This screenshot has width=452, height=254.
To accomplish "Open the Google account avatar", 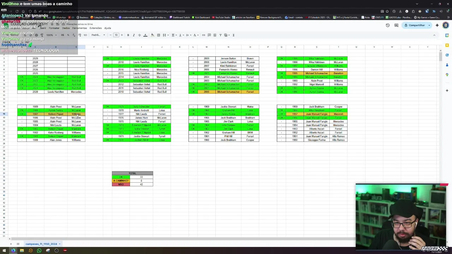I will click(x=445, y=25).
